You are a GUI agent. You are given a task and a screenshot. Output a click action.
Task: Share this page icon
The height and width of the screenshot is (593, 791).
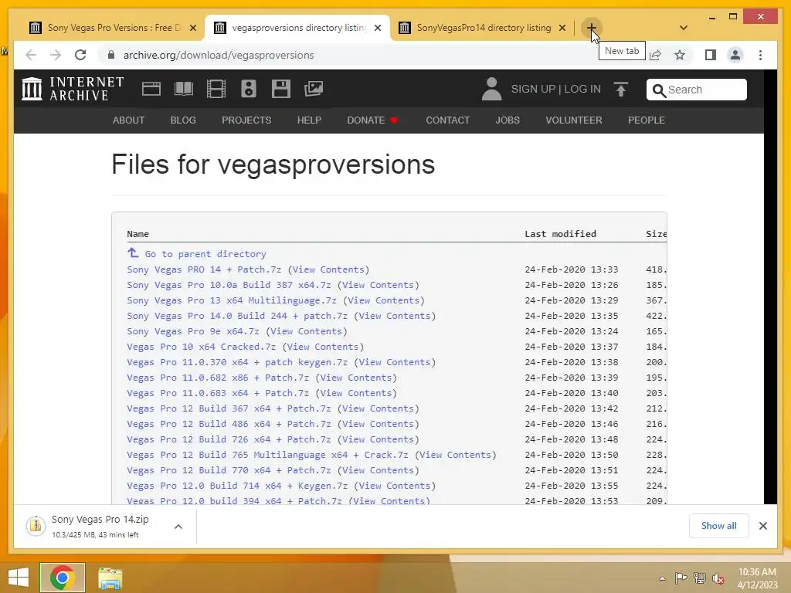tap(655, 55)
